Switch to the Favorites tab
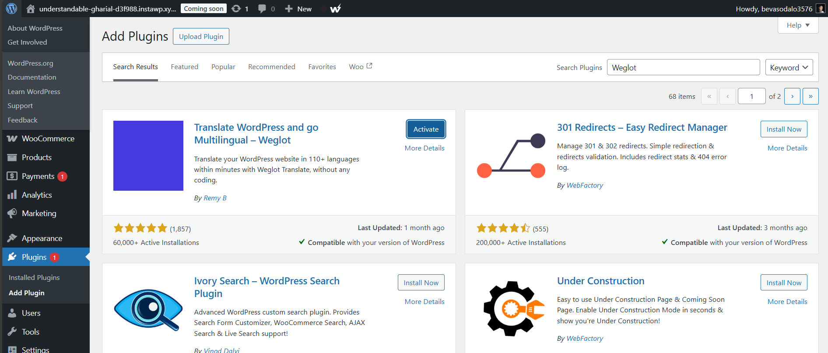Viewport: 828px width, 353px height. [322, 67]
